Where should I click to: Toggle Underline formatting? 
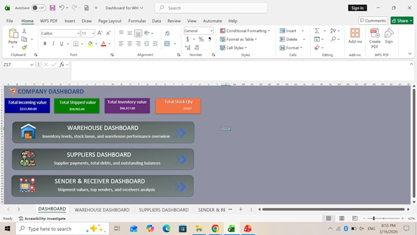(x=62, y=44)
